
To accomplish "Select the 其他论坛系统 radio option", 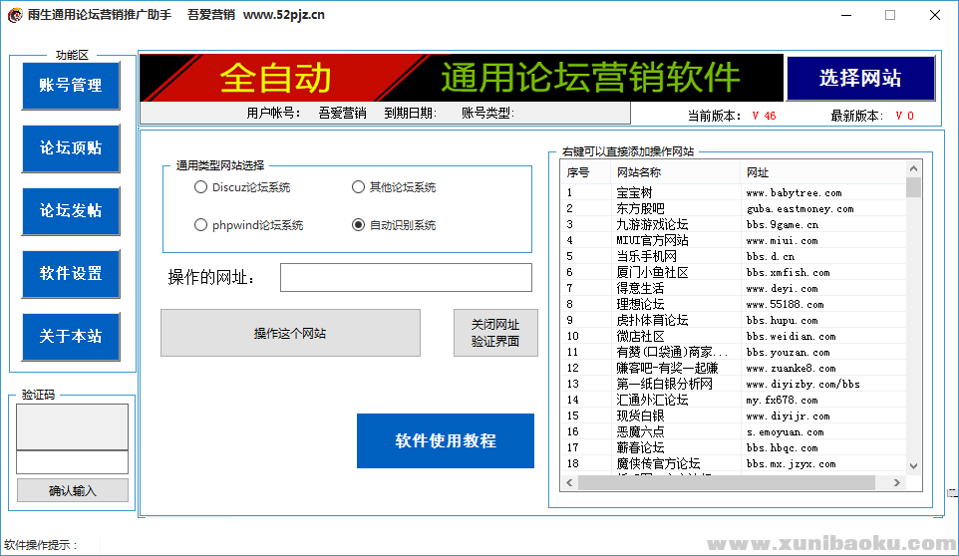I will click(359, 187).
